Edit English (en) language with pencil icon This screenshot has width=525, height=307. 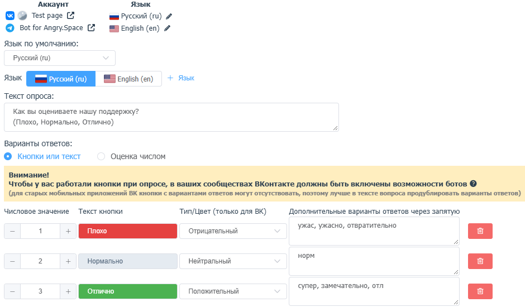167,28
